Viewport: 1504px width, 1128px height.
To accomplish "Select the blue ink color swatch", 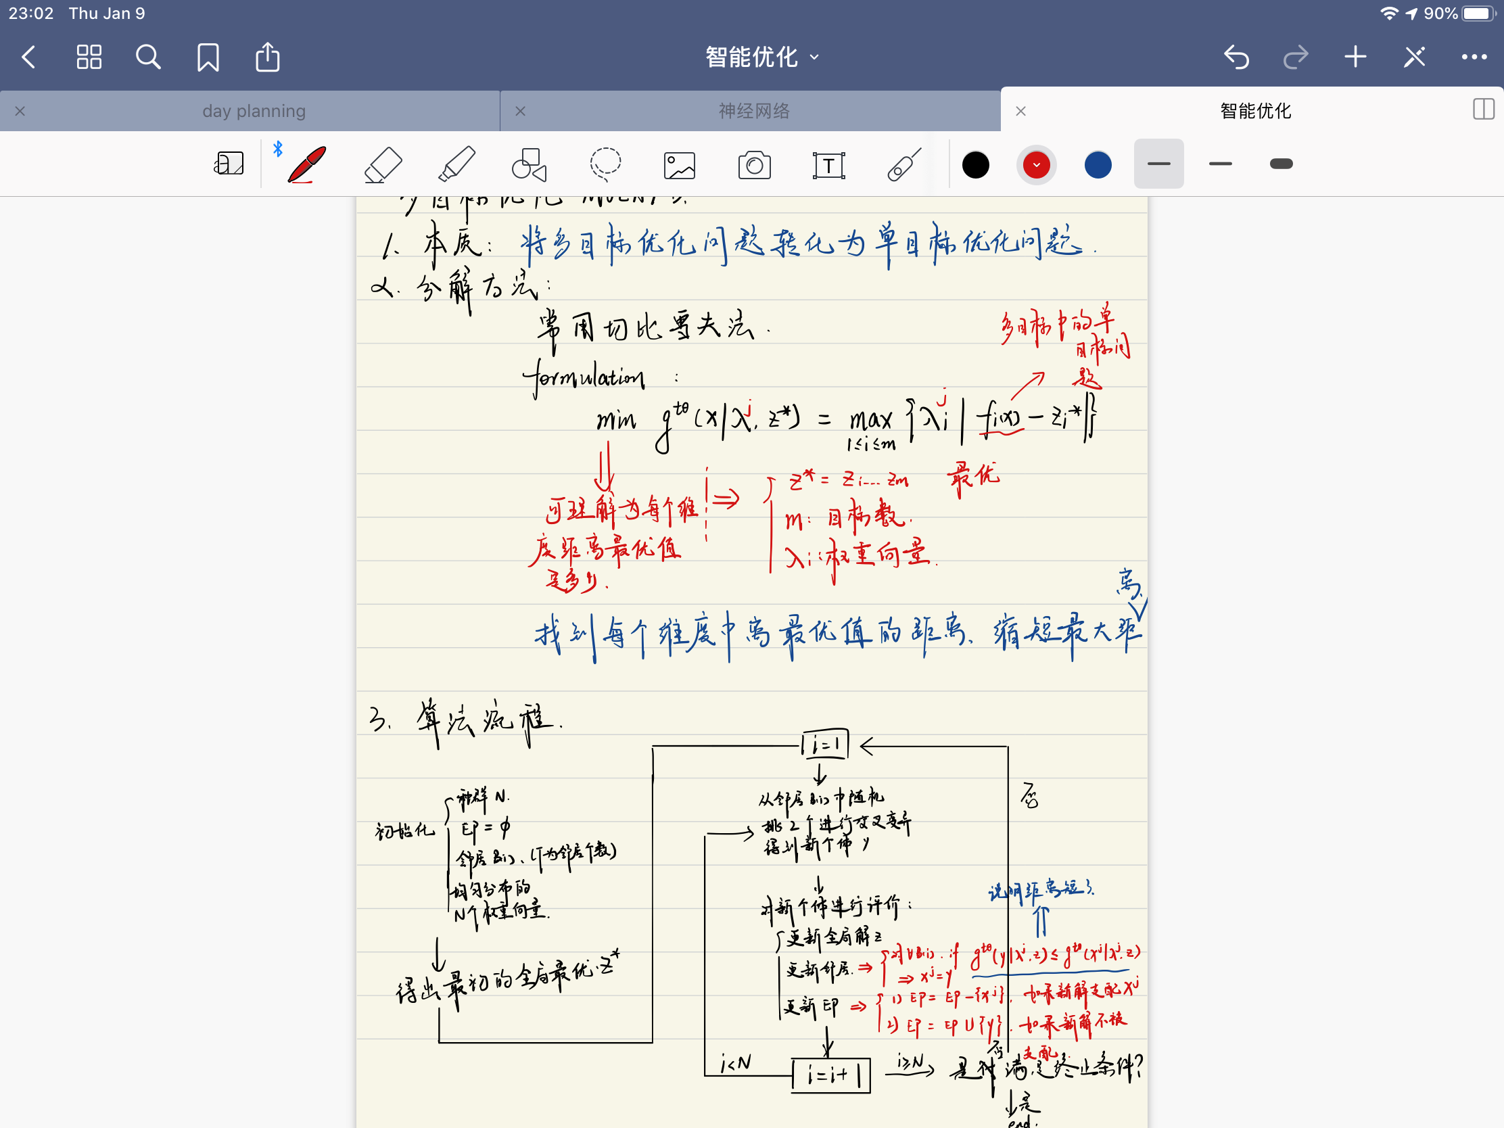I will click(1096, 164).
